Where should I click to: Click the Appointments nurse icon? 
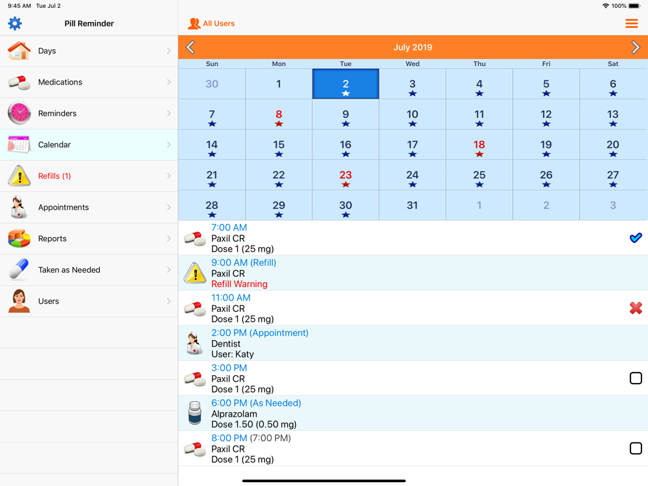coord(19,207)
